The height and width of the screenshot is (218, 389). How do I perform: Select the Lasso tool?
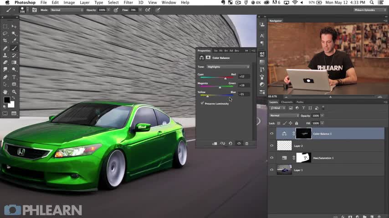pos(5,33)
